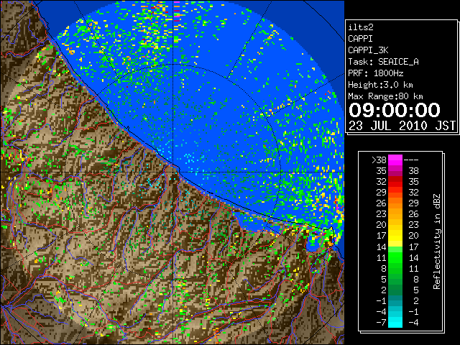The width and height of the screenshot is (460, 345).
Task: Pick the magenta band of the color scale
Action: [x=395, y=160]
